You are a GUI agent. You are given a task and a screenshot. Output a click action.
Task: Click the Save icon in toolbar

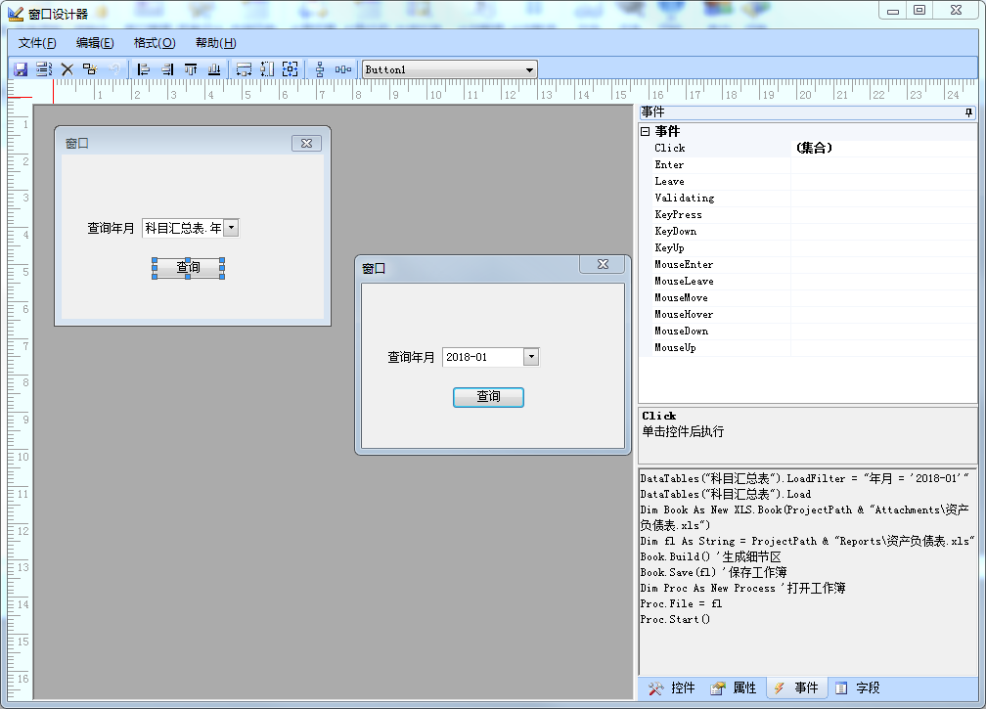(x=21, y=69)
